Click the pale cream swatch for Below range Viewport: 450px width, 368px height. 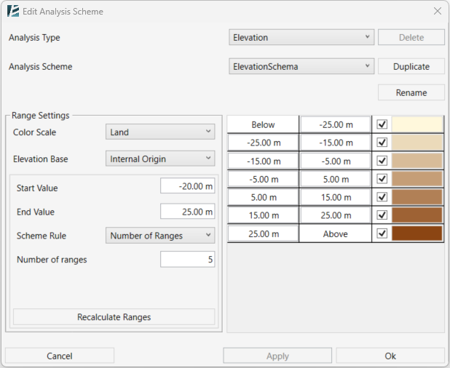(417, 124)
